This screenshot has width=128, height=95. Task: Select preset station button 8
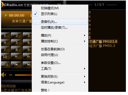16,49
